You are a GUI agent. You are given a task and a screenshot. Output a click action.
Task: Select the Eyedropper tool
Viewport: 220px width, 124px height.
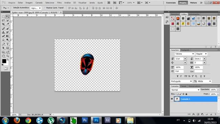(8, 24)
